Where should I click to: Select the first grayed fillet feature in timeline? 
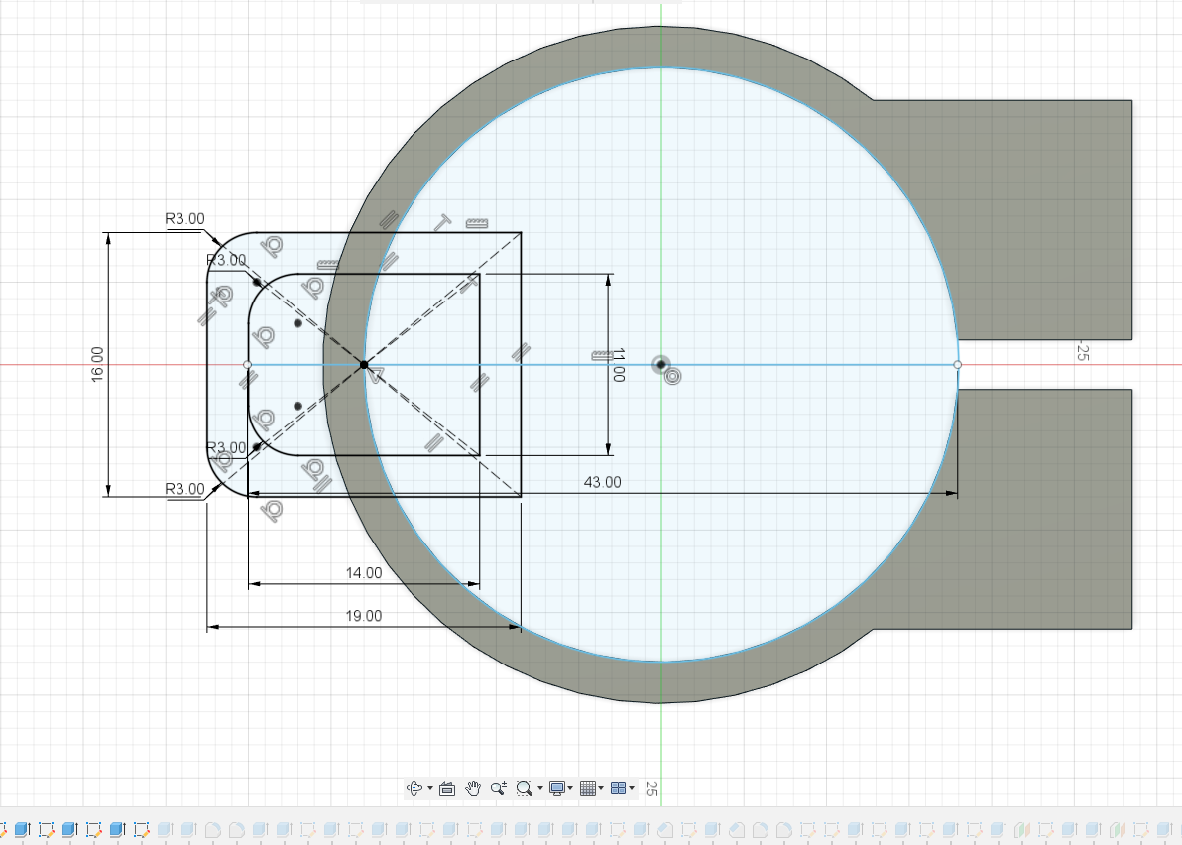coord(211,829)
